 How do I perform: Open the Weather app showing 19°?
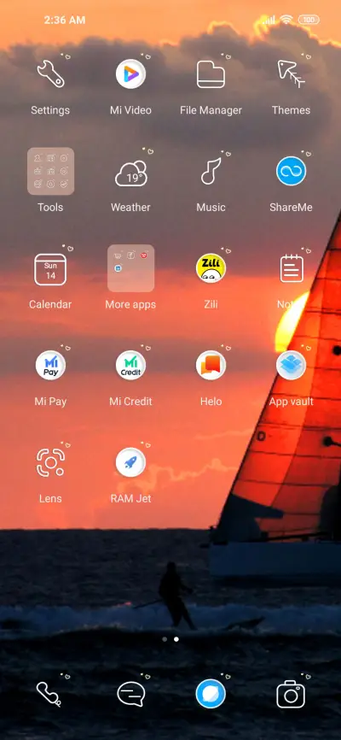tap(130, 173)
